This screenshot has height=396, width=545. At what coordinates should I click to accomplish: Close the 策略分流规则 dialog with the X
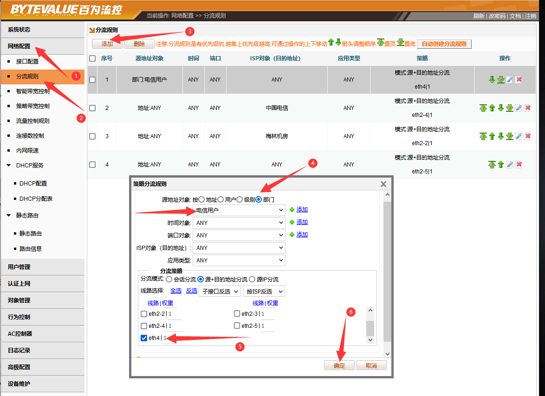pyautogui.click(x=383, y=184)
